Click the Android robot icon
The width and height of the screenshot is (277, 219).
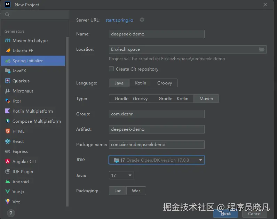coord(8,181)
